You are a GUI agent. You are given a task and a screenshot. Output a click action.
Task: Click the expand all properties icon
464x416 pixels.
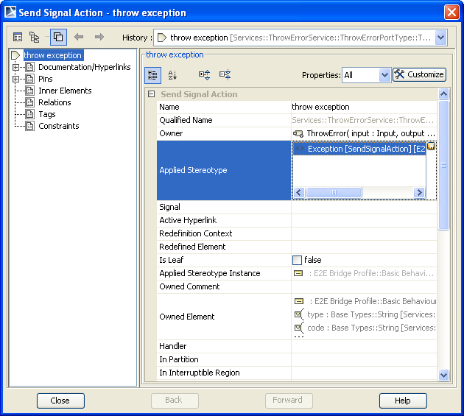point(205,74)
